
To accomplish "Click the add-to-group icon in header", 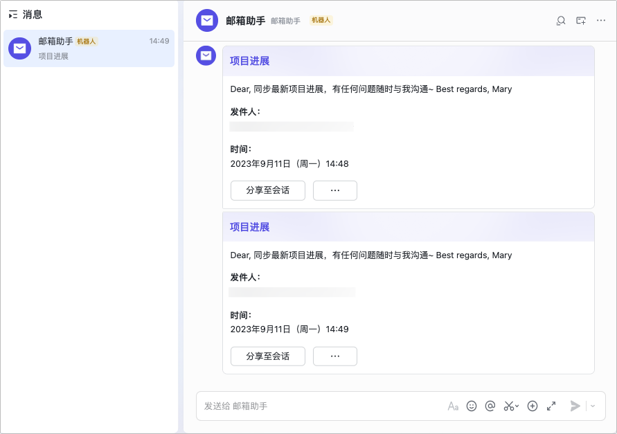I will (x=581, y=21).
